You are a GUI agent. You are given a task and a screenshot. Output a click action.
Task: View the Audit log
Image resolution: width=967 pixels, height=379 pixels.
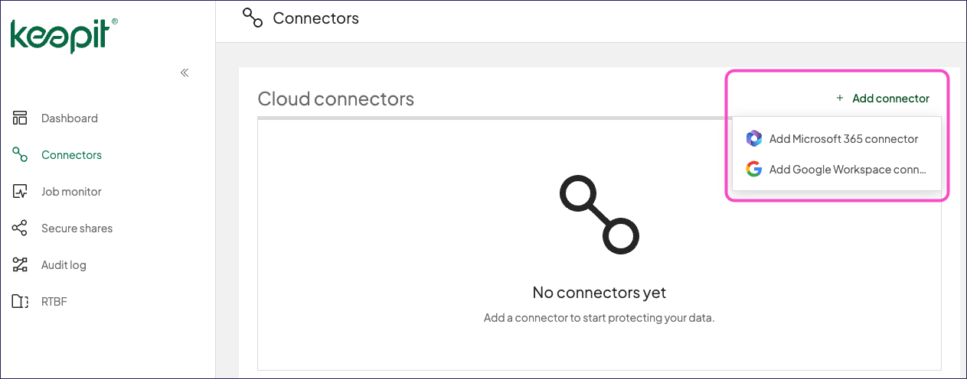(64, 264)
